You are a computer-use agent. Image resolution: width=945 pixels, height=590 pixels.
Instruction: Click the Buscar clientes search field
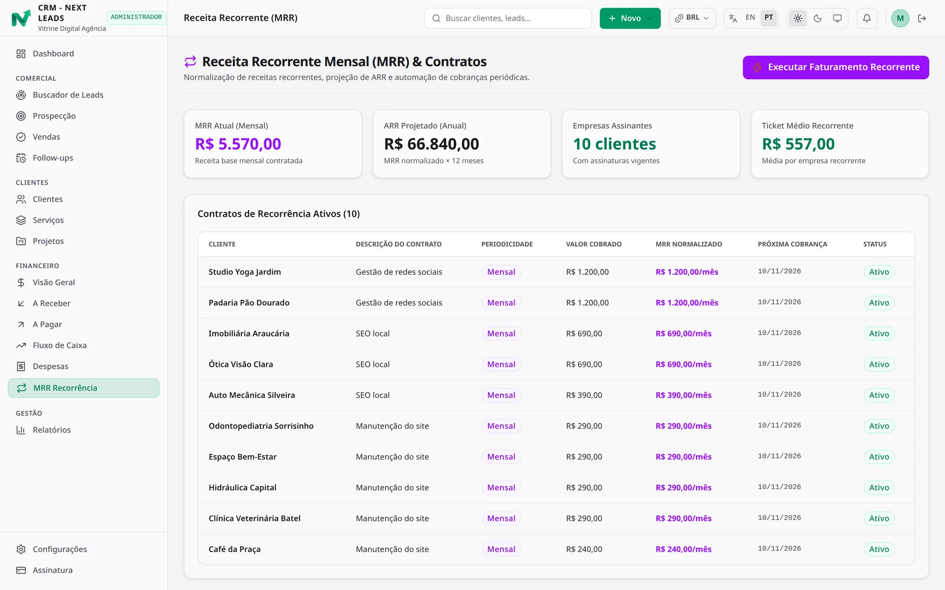[508, 18]
